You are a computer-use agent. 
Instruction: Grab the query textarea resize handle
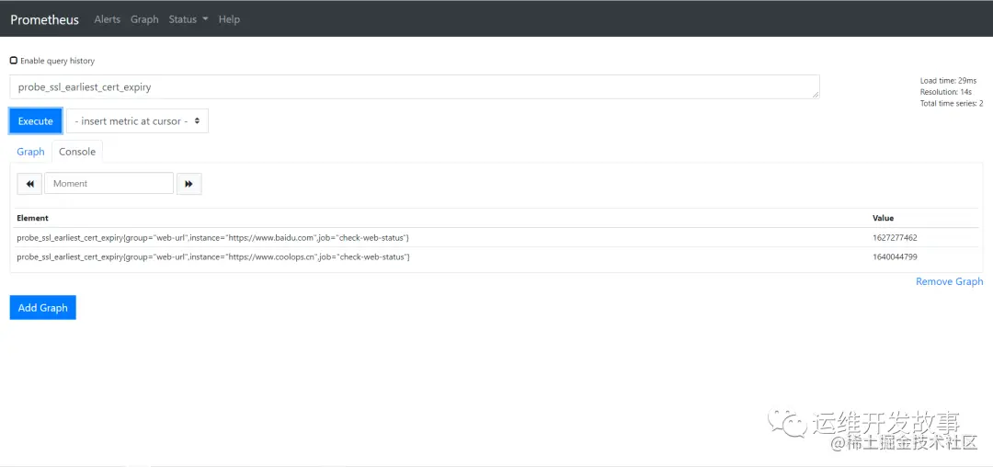(815, 95)
